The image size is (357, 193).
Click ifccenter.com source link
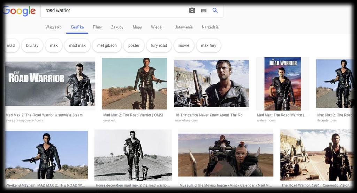coord(327,120)
